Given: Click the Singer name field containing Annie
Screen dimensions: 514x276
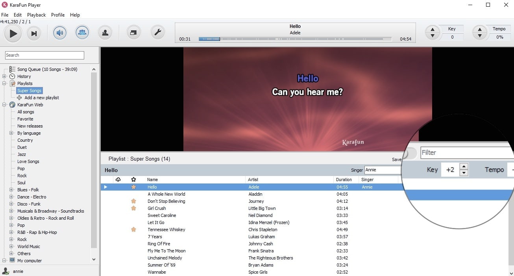Looking at the screenshot, I should click(384, 170).
